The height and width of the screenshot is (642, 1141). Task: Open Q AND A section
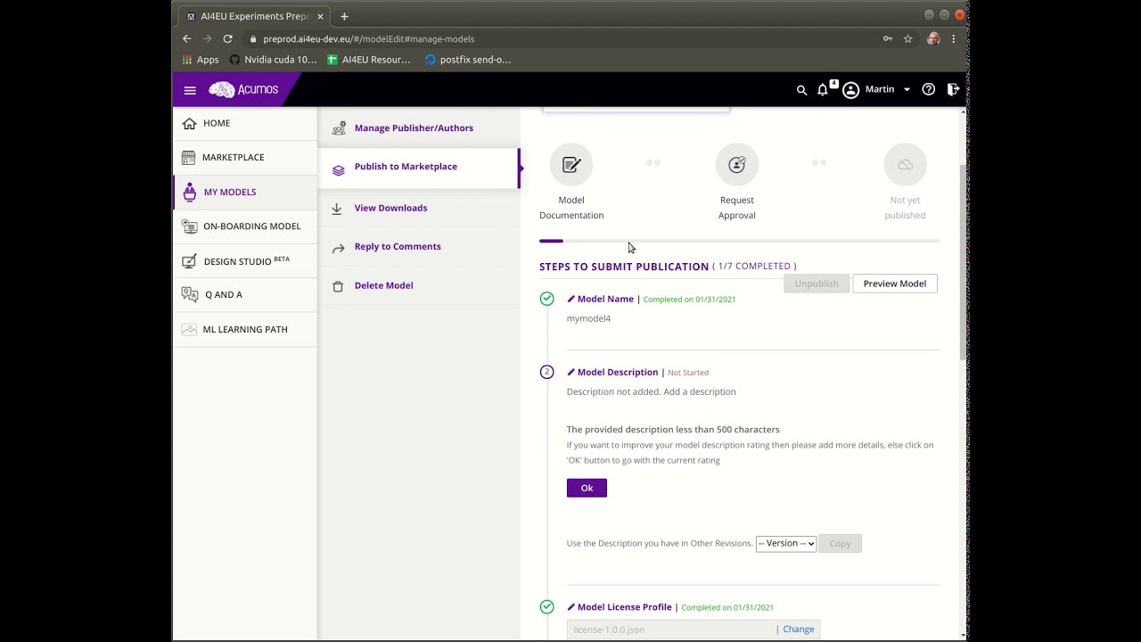click(244, 294)
